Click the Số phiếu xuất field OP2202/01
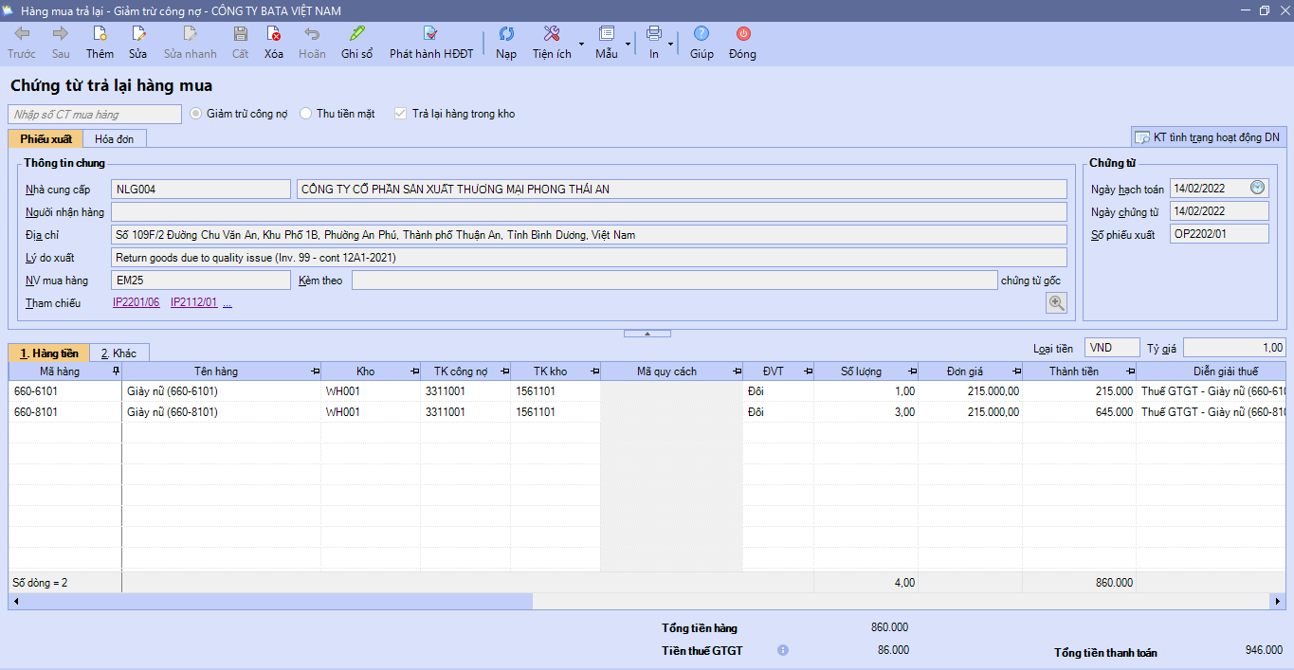Image resolution: width=1294 pixels, height=670 pixels. coord(1219,233)
